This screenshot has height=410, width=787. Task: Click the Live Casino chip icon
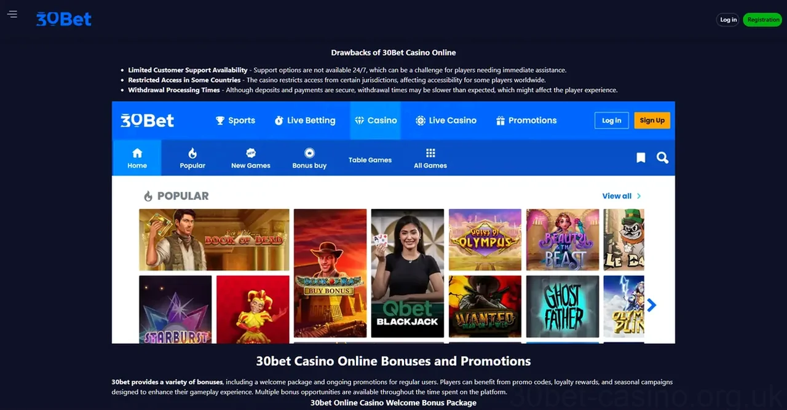point(421,120)
